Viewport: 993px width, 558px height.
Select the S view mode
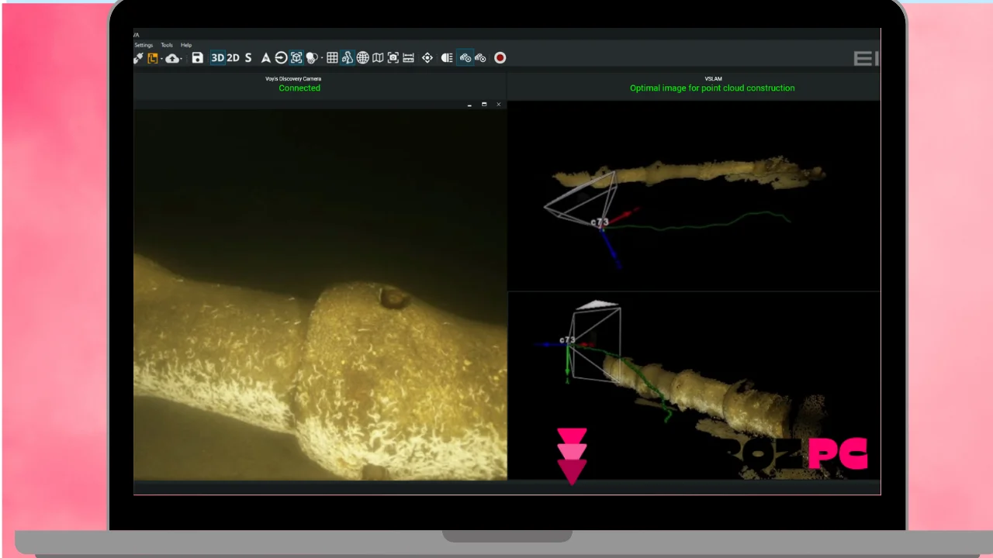coord(248,58)
